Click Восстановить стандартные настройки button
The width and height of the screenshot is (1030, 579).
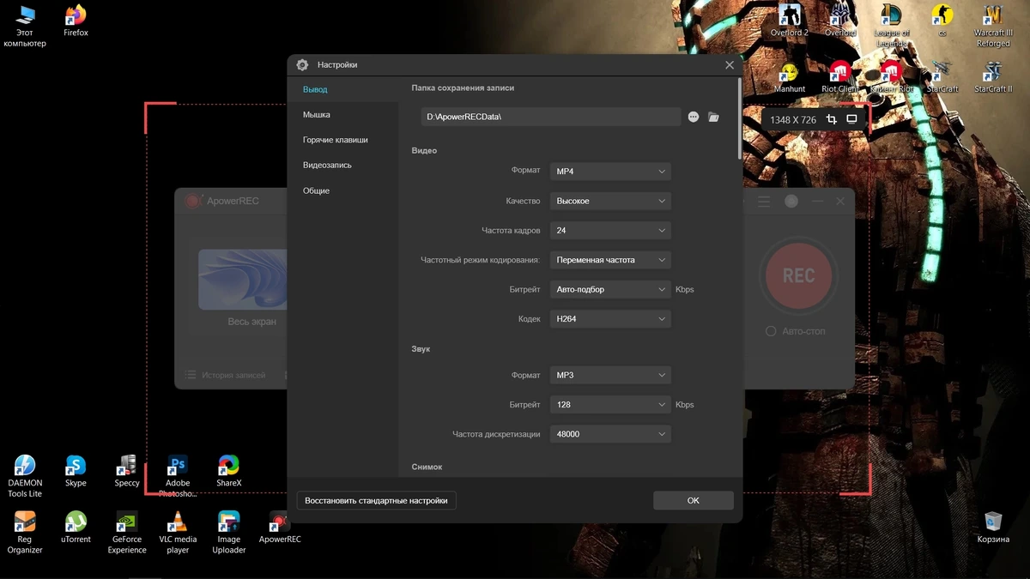pyautogui.click(x=376, y=501)
